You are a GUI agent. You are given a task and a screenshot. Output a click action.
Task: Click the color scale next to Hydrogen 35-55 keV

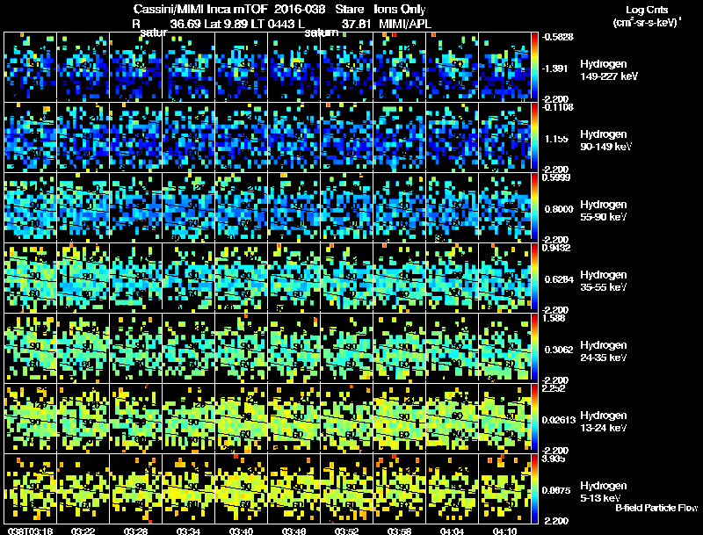pos(534,278)
